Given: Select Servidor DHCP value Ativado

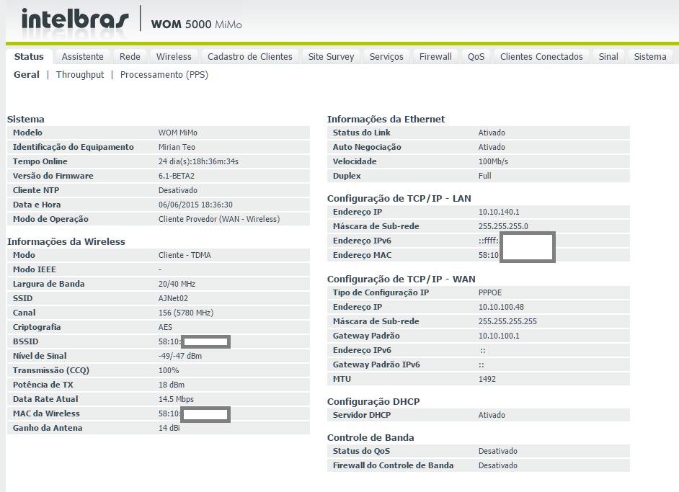Looking at the screenshot, I should click(x=492, y=415).
